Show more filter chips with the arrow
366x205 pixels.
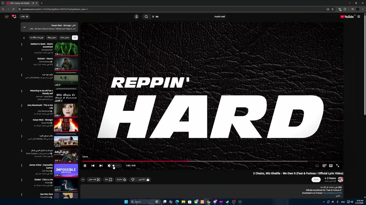coord(24,38)
